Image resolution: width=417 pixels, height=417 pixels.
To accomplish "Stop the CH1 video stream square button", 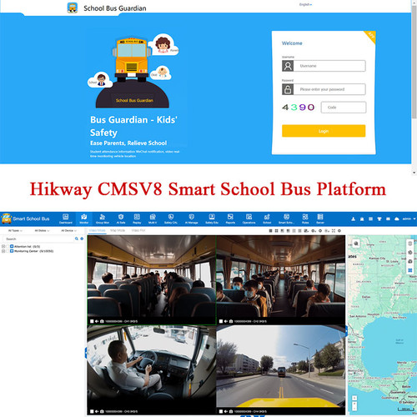I will pyautogui.click(x=92, y=321).
